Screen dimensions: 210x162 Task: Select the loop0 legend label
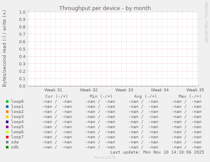click(x=17, y=102)
